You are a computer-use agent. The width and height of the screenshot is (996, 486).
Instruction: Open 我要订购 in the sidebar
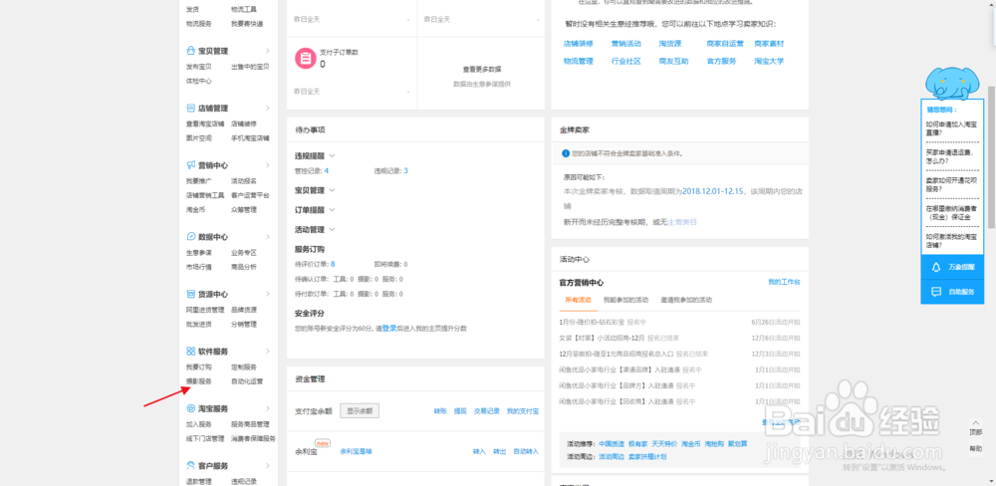pyautogui.click(x=199, y=367)
